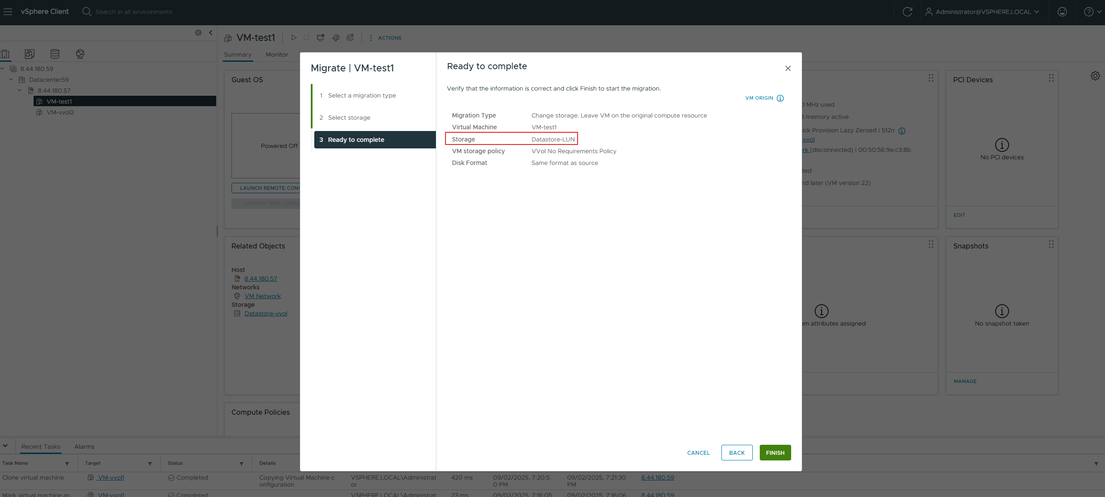Screen dimensions: 1105x497
Task: Click the Power Off stop icon
Action: (x=306, y=38)
